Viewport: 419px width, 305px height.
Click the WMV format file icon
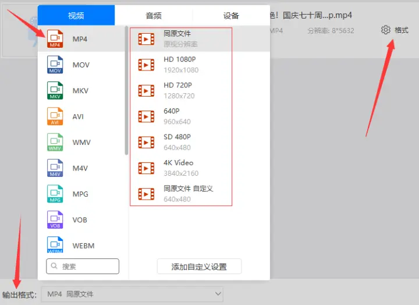[x=55, y=142]
